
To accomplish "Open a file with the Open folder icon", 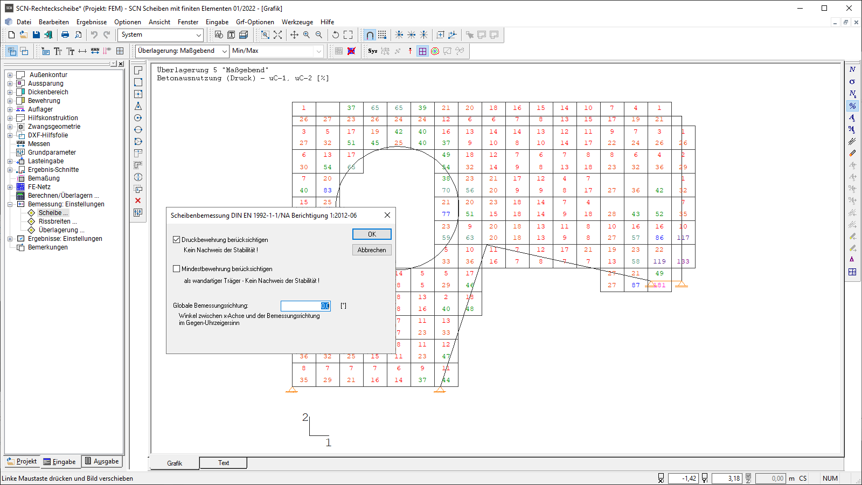I will pos(24,34).
